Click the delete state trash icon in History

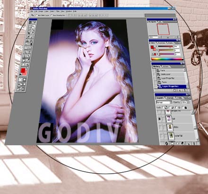pos(184,90)
